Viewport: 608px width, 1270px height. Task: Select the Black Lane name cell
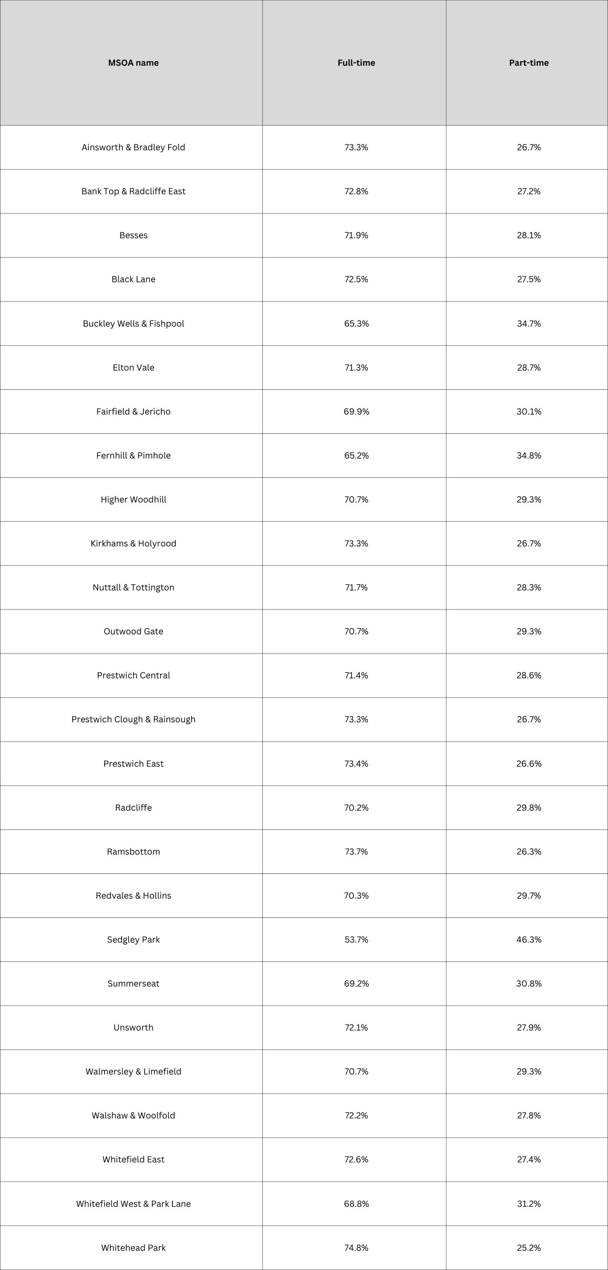pyautogui.click(x=134, y=279)
